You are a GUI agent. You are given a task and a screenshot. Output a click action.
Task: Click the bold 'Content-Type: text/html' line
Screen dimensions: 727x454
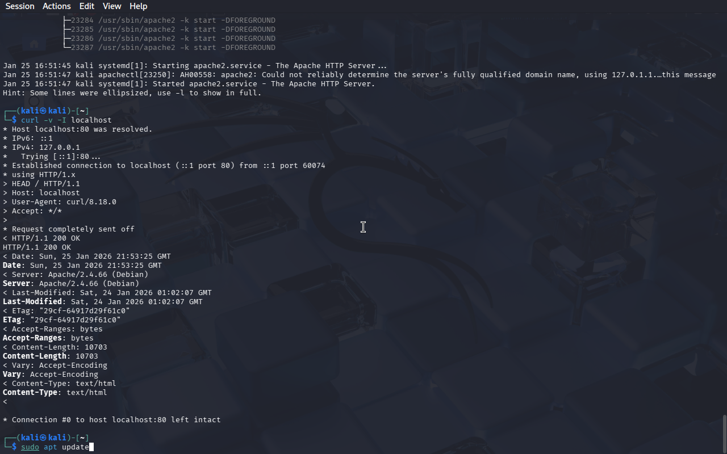click(x=55, y=393)
